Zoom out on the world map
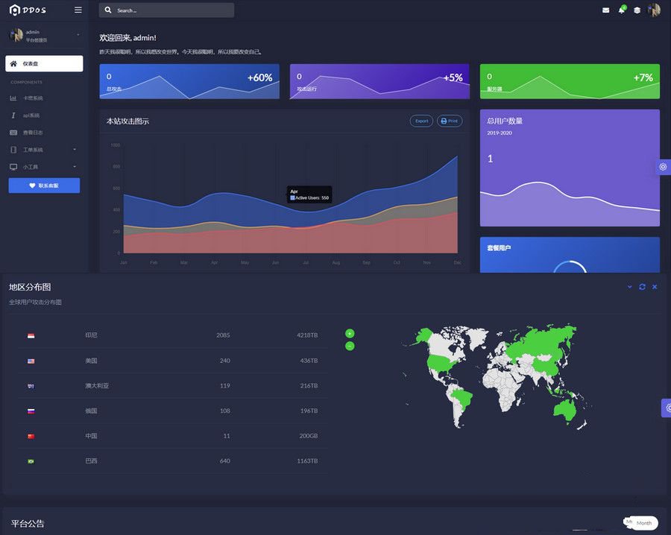This screenshot has height=535, width=671. point(350,346)
